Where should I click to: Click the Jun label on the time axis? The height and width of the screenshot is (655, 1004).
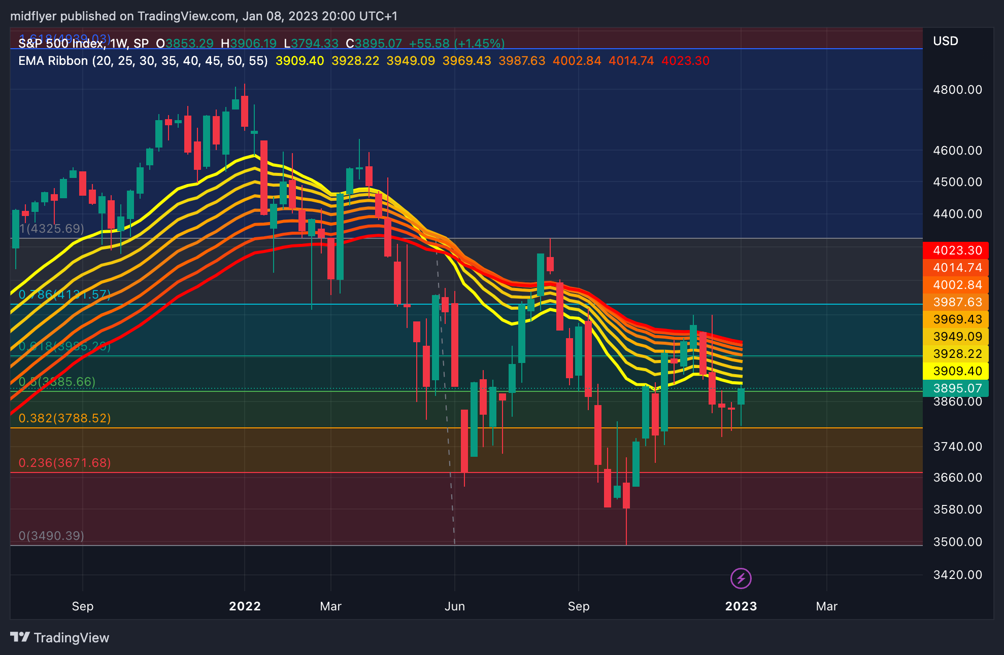(x=455, y=606)
